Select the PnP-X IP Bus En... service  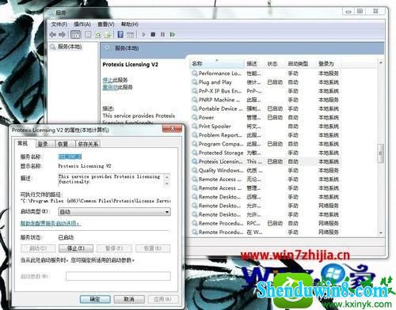pos(266,91)
